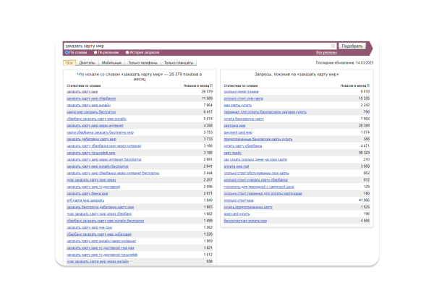Image resolution: width=434 pixels, height=301 pixels.
Task: Click the clear (x) icon in search field
Action: pyautogui.click(x=333, y=46)
